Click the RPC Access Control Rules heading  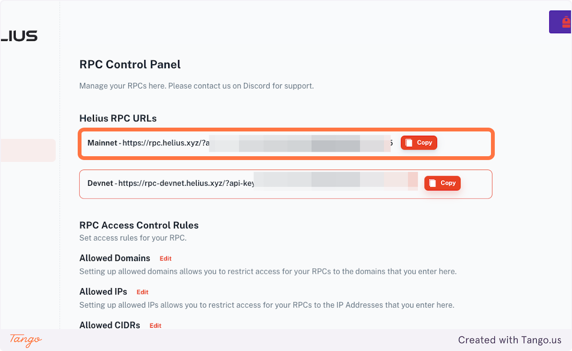click(x=139, y=225)
